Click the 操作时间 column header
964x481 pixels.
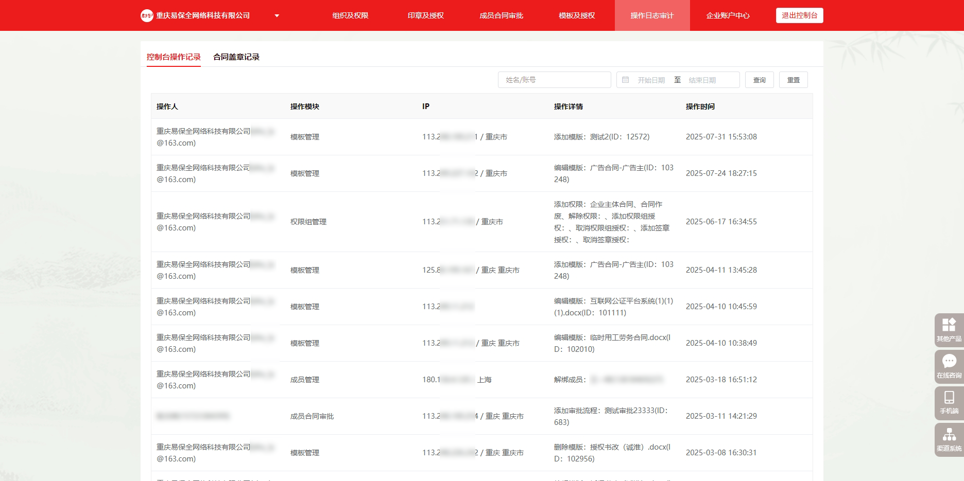(700, 106)
